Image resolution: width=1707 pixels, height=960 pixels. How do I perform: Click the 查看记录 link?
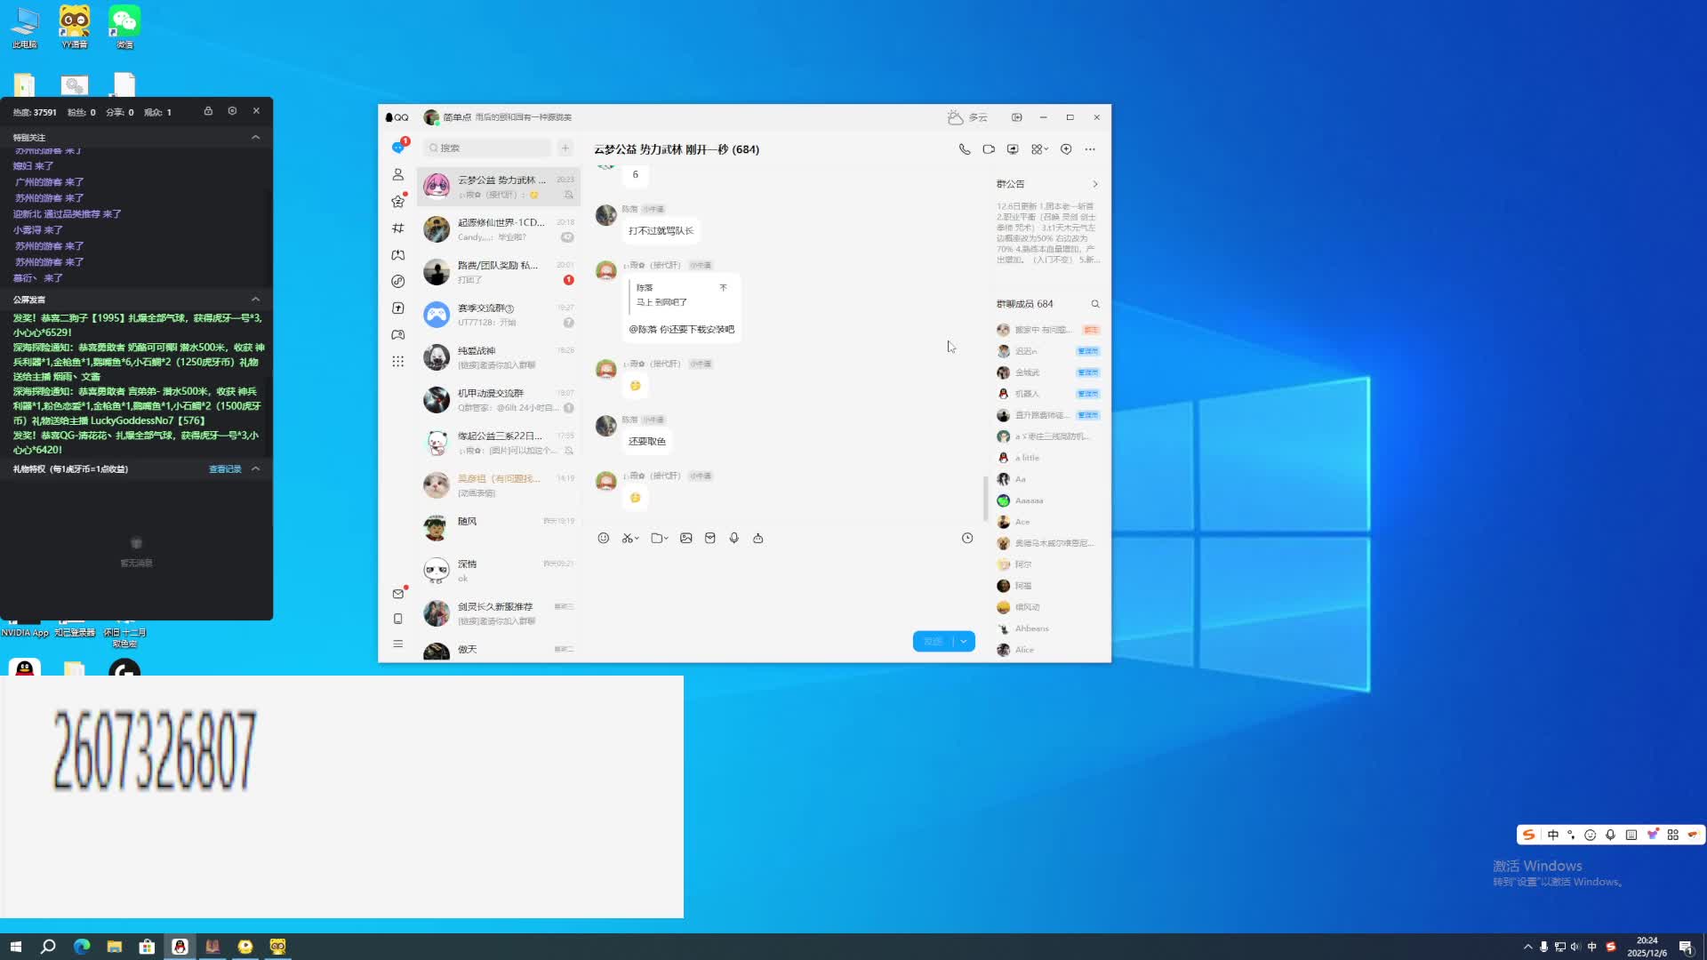click(225, 469)
